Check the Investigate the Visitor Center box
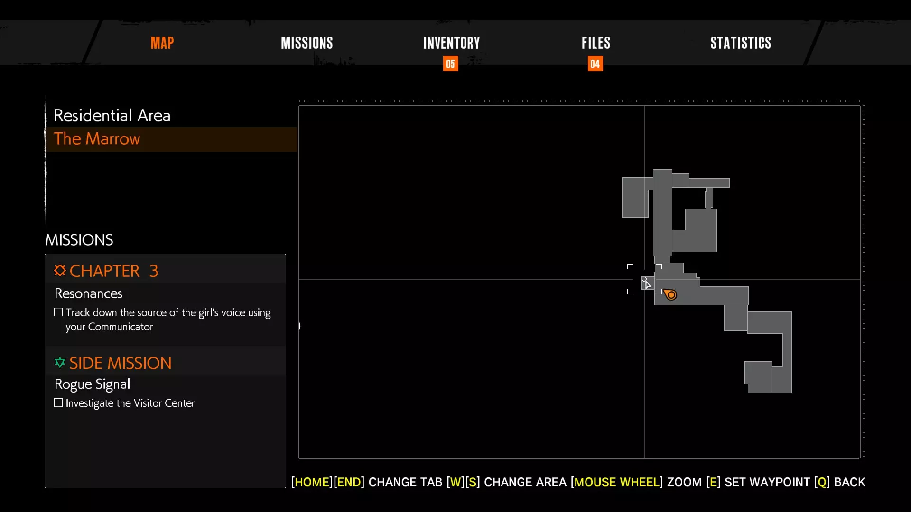Screen dimensions: 911x512 (58, 403)
